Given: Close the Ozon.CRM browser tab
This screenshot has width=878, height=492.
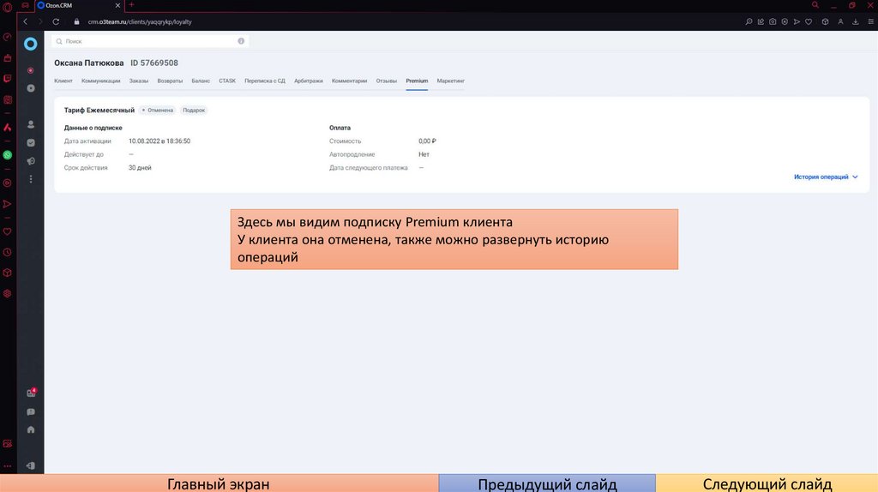Looking at the screenshot, I should tap(117, 6).
